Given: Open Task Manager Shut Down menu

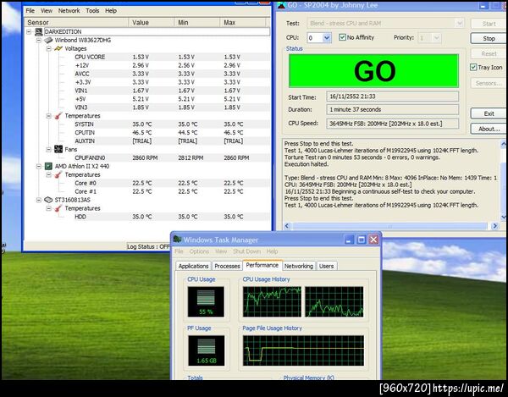Looking at the screenshot, I should pyautogui.click(x=246, y=251).
